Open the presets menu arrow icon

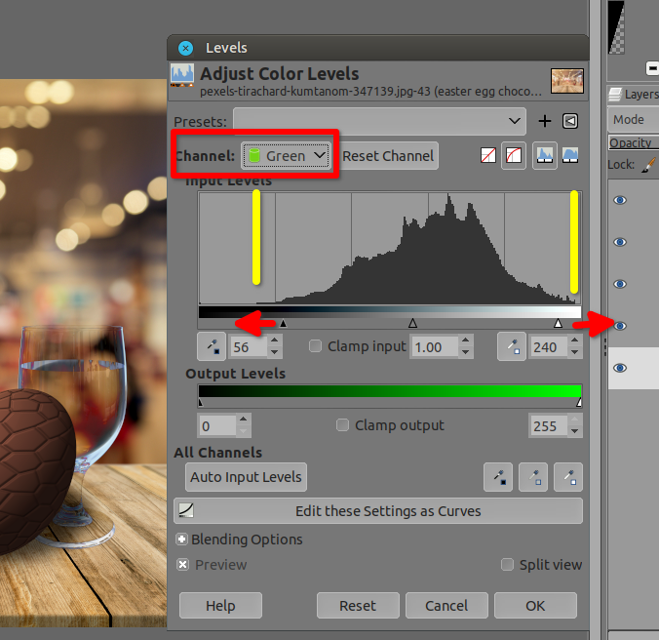point(570,121)
